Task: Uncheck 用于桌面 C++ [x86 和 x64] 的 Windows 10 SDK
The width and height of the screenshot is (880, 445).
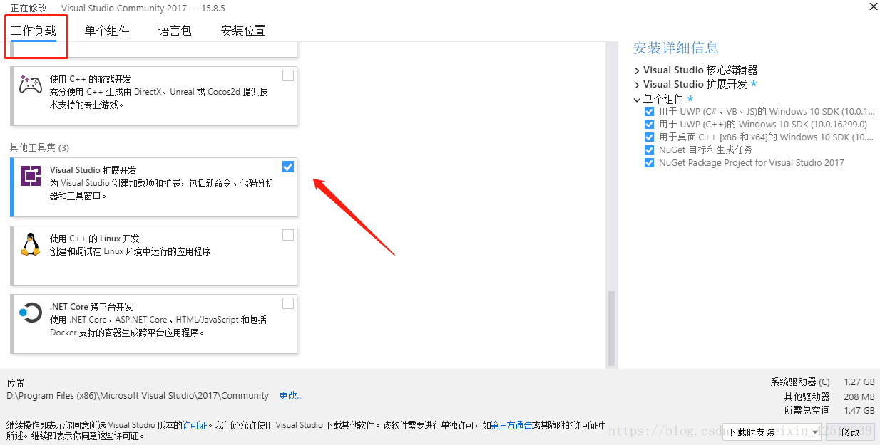Action: (x=649, y=137)
